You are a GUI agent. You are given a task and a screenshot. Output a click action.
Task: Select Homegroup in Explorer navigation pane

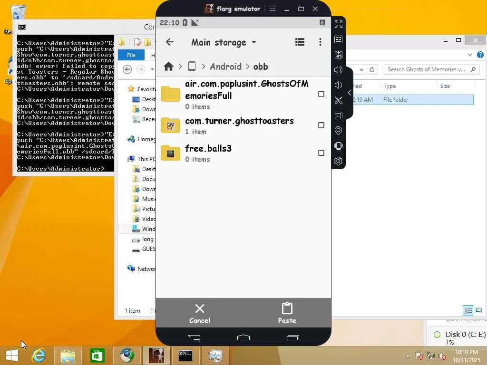[142, 139]
